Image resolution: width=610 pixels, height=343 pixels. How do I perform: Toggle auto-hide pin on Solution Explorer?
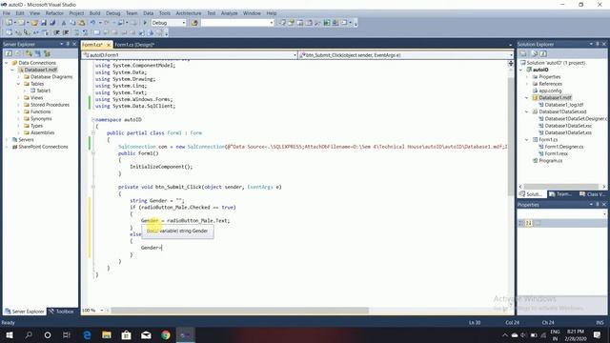598,44
